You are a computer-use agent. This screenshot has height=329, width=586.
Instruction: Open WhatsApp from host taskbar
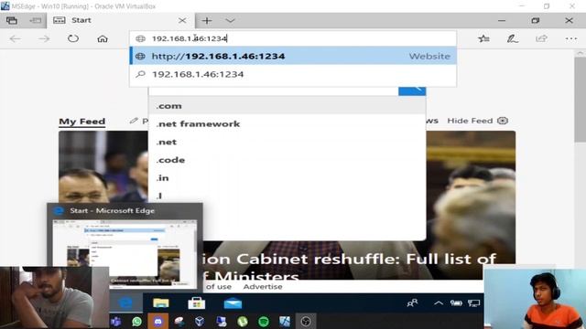coord(136,321)
